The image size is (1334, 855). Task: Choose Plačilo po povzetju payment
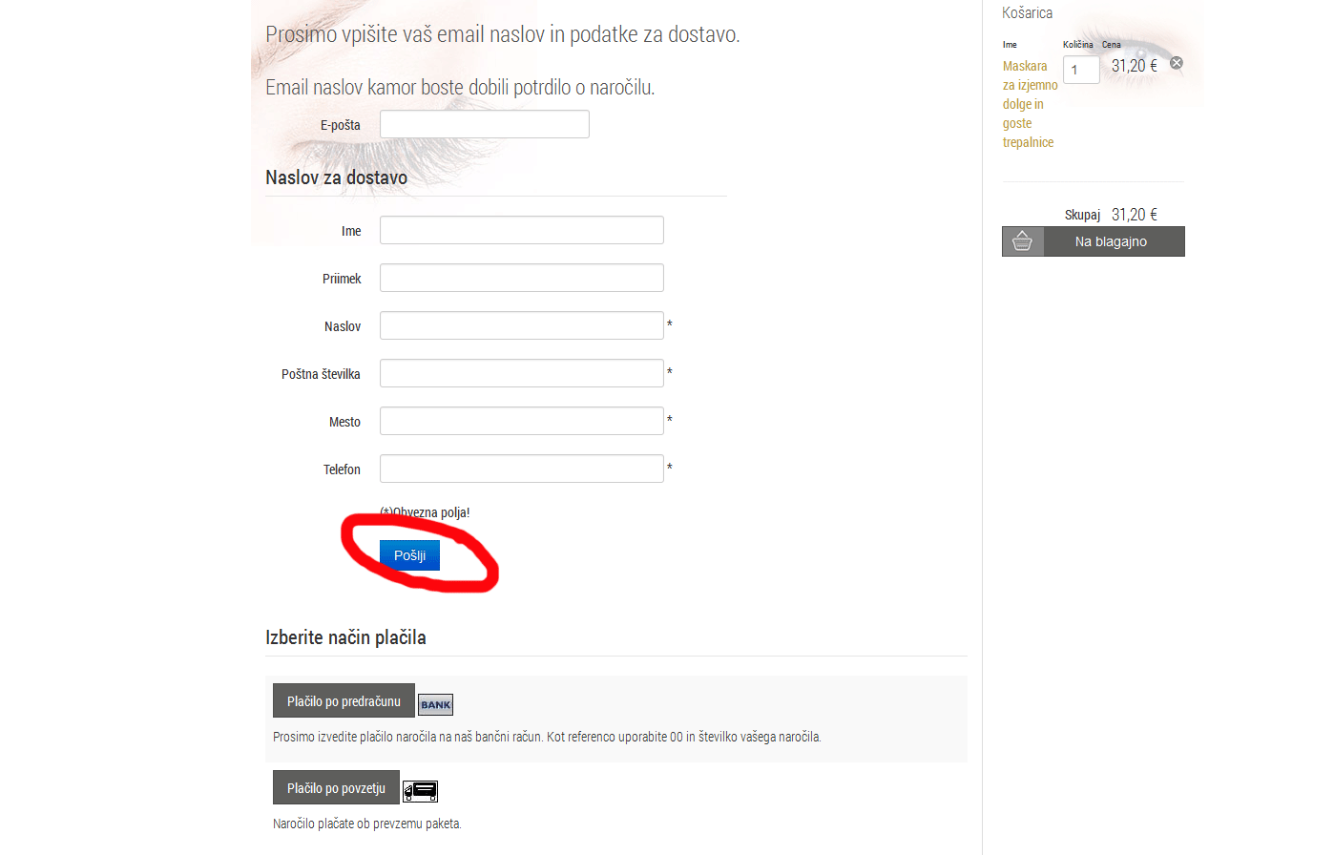point(336,788)
